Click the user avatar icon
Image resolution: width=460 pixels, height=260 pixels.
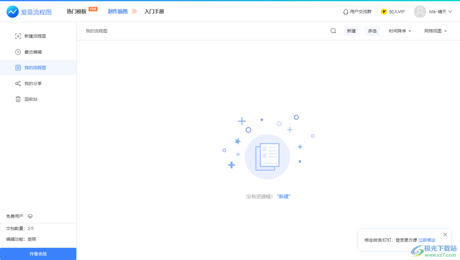point(420,12)
